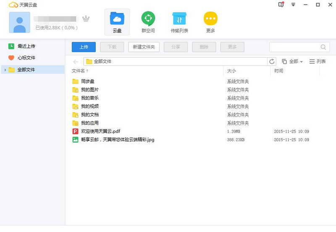Image resolution: width=336 pixels, height=232 pixels.
Task: Switch view using 列表 list toggle
Action: pos(318,61)
